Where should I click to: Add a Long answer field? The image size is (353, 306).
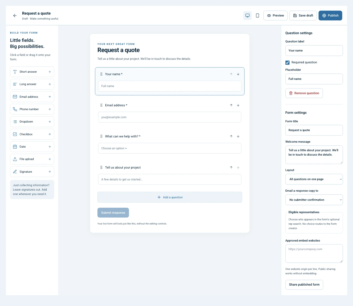click(x=32, y=84)
